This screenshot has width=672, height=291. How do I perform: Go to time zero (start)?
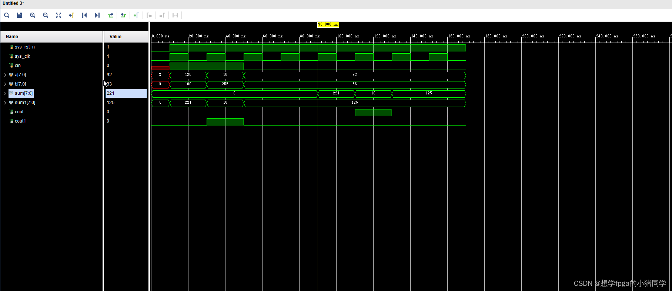[84, 15]
